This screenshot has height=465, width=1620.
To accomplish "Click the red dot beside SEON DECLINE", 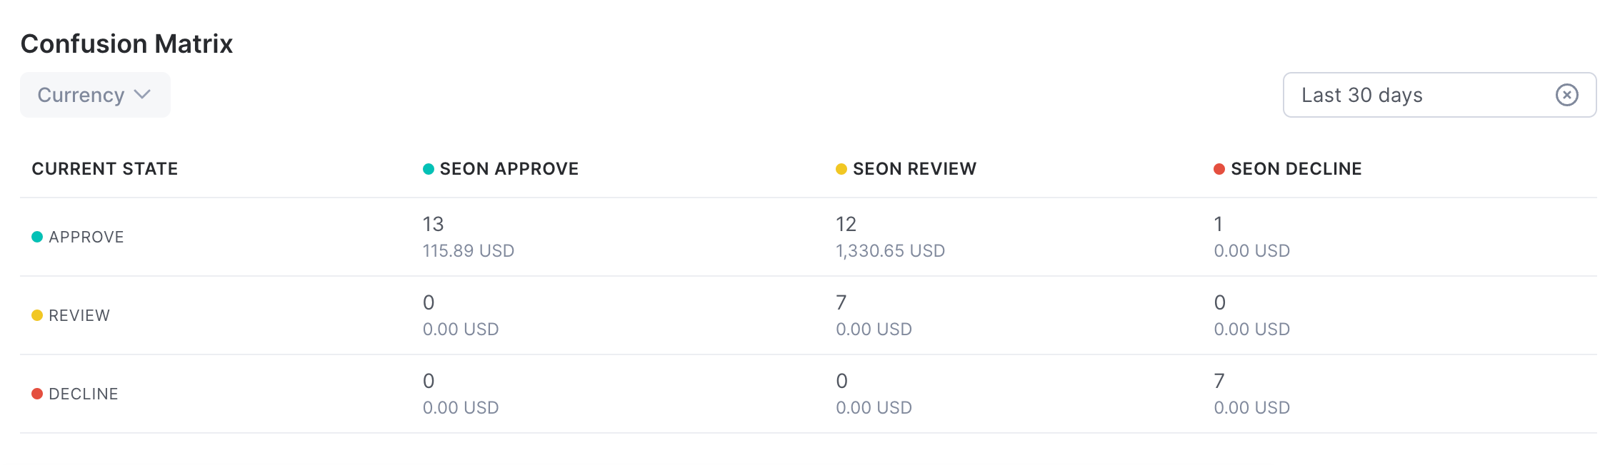I will coord(1219,169).
